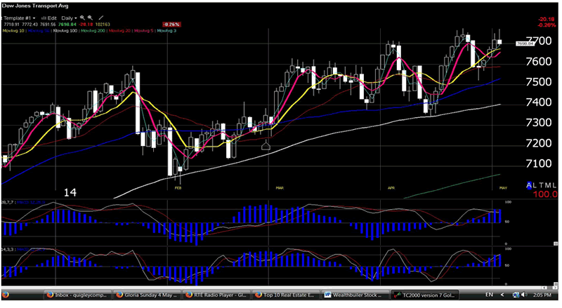Switch to TC2000 version 7 taskbar button

click(x=426, y=295)
